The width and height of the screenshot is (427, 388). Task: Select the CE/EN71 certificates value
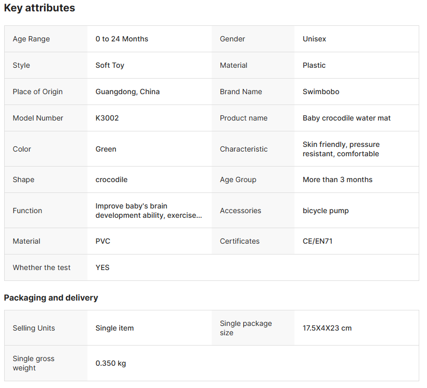(x=317, y=241)
